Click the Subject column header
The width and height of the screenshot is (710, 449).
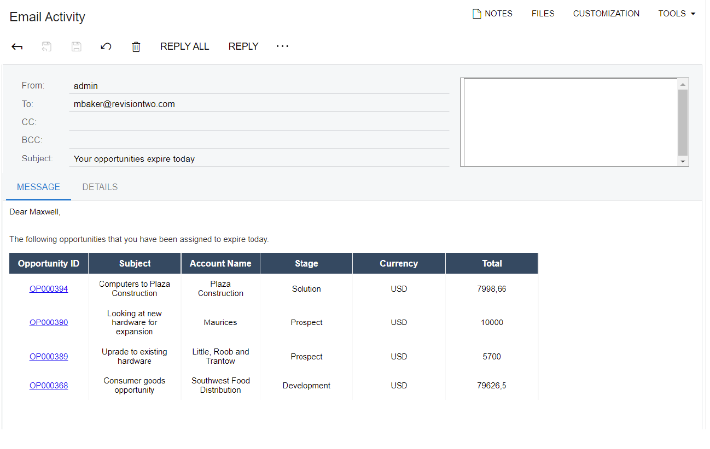(135, 263)
